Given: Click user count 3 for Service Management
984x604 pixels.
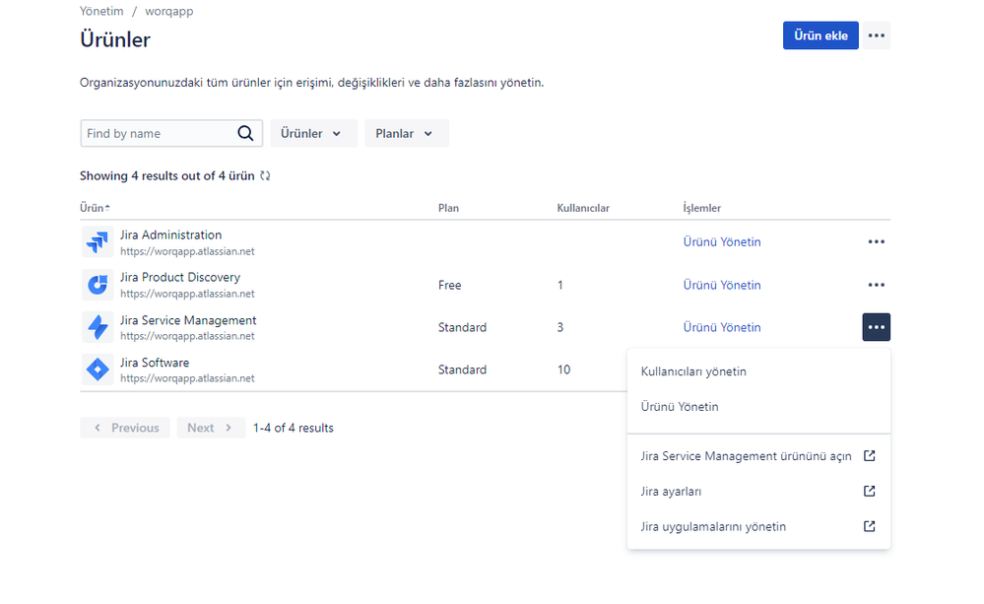Looking at the screenshot, I should click(x=559, y=327).
